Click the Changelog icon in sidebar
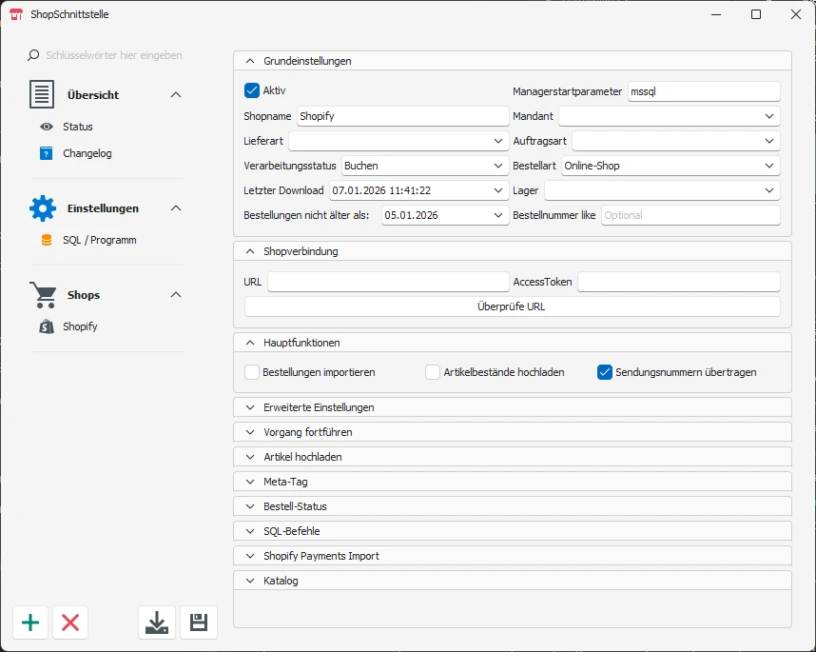Image resolution: width=816 pixels, height=652 pixels. (46, 153)
